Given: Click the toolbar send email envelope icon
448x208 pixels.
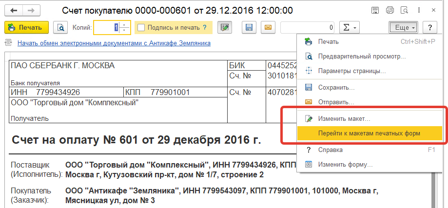Looking at the screenshot, I should click(268, 28).
